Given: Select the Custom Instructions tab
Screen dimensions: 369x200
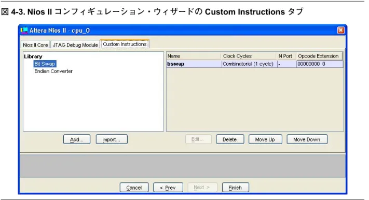Looking at the screenshot, I should 125,44.
